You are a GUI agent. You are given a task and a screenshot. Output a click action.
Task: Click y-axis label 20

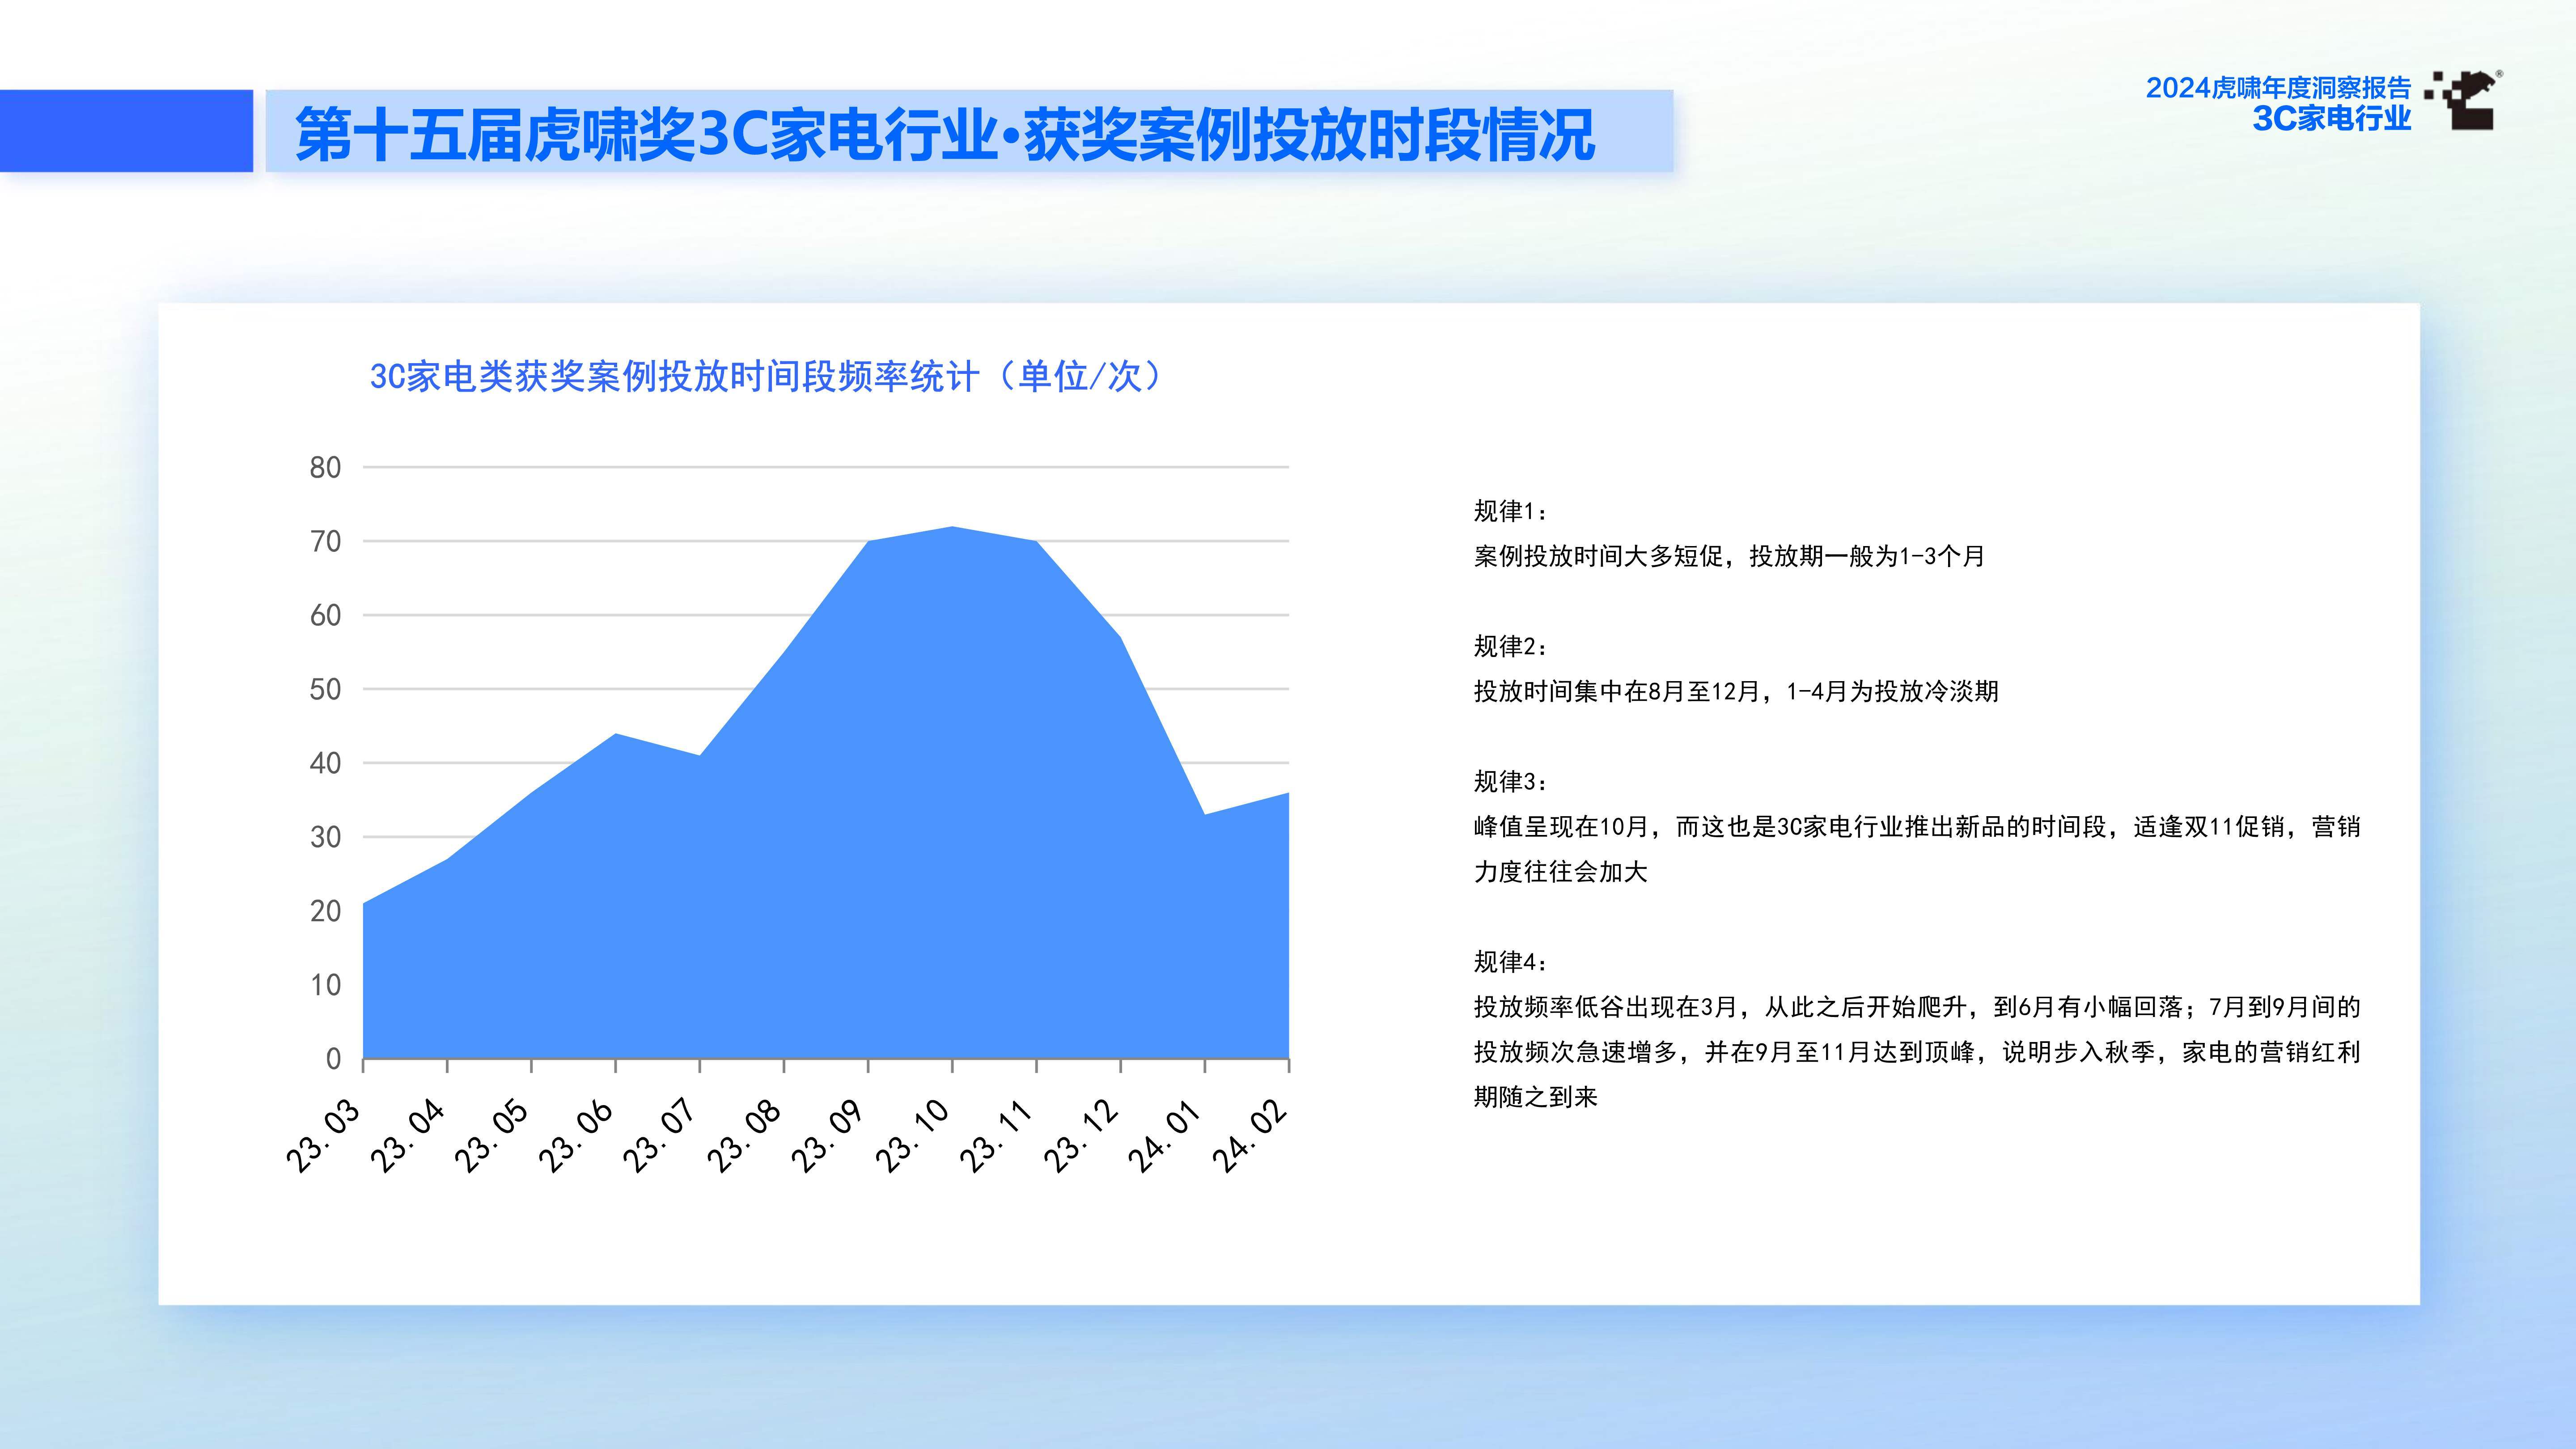click(325, 911)
